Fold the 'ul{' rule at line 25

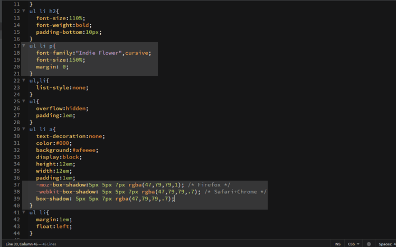24,101
